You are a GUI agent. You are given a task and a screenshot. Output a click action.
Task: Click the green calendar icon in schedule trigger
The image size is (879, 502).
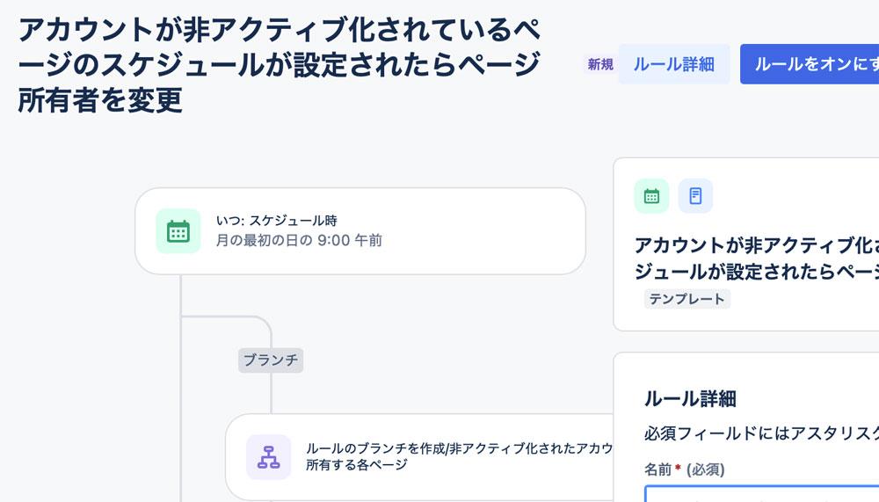click(x=178, y=231)
